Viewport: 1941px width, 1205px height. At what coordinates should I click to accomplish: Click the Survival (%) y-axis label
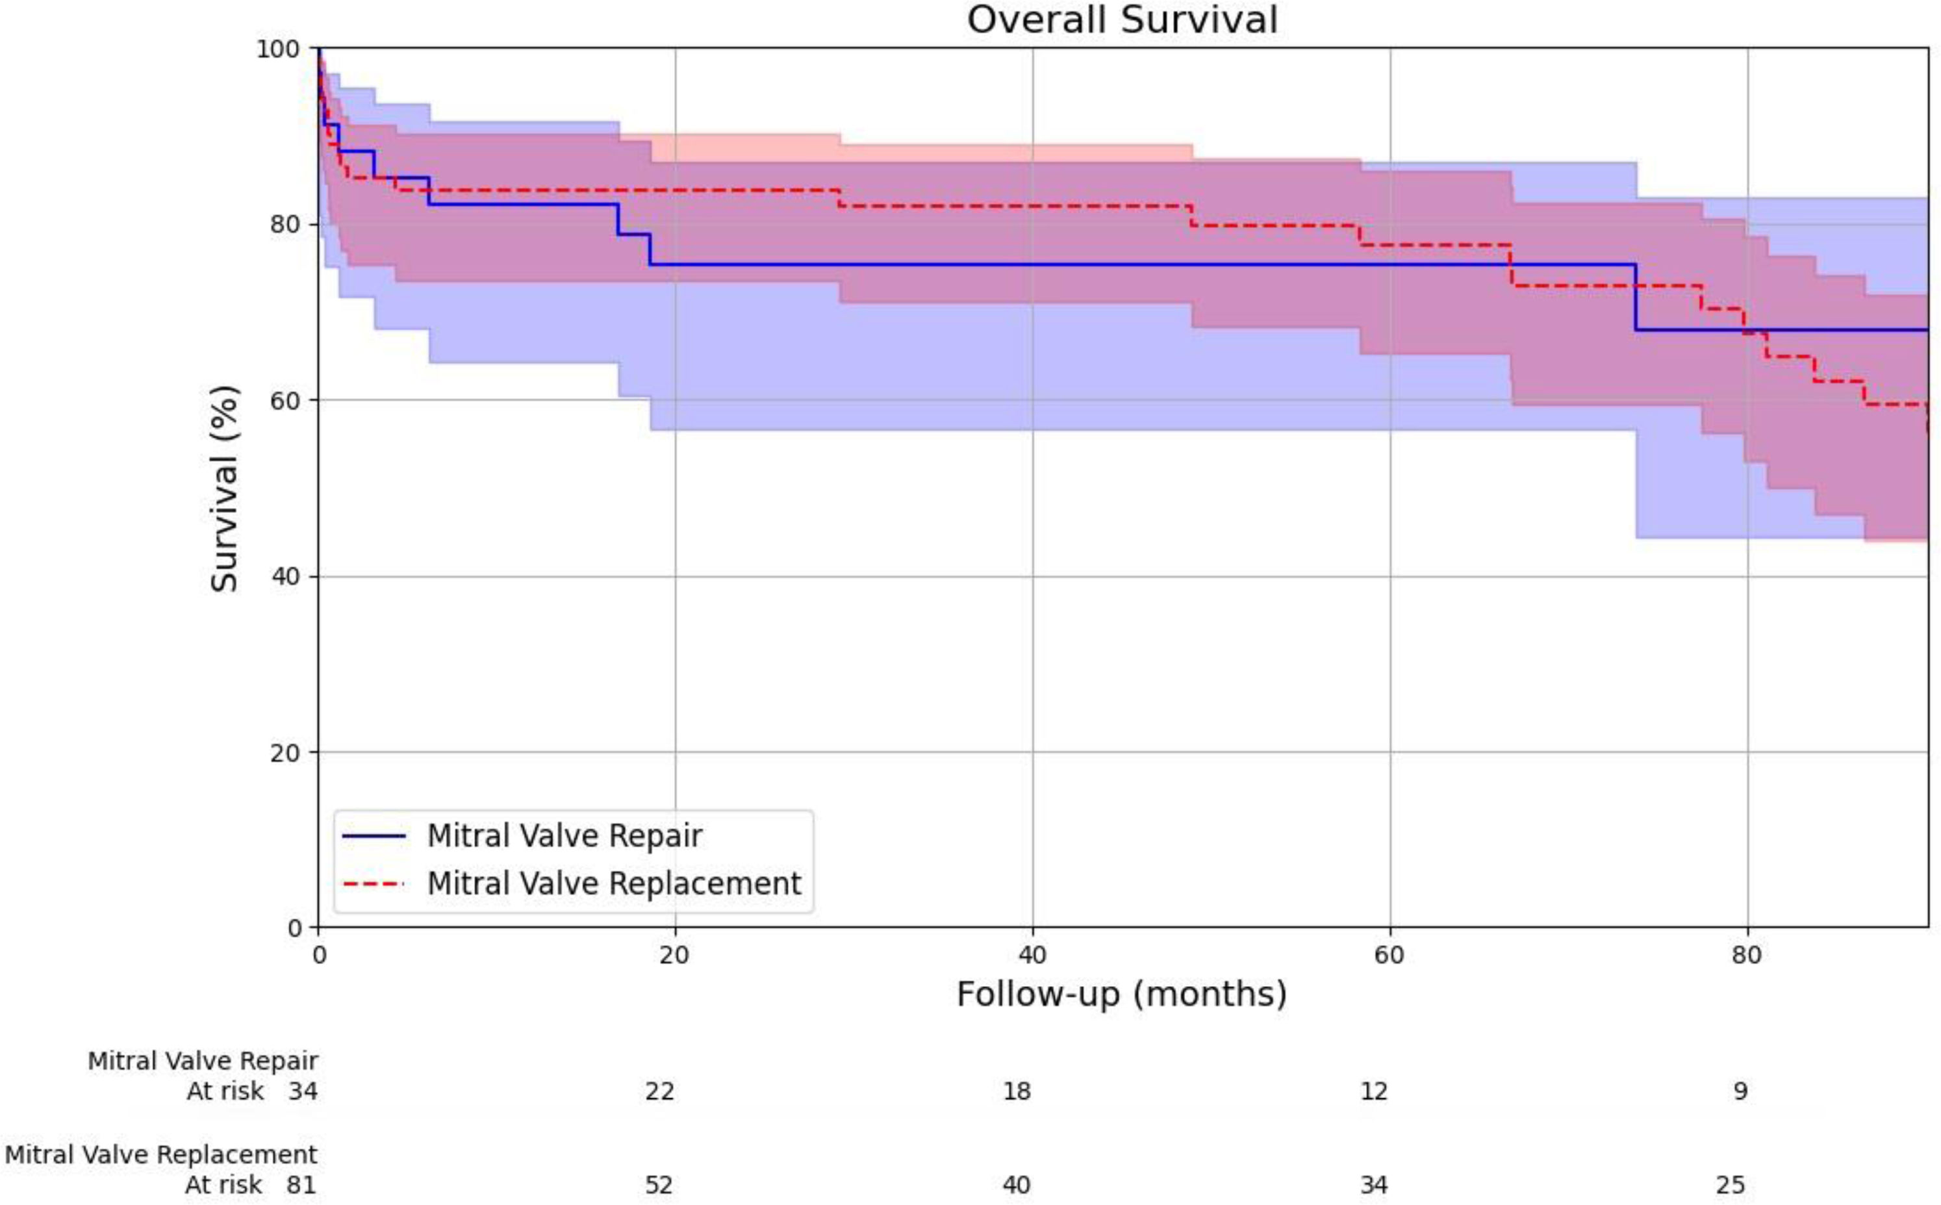click(x=224, y=488)
